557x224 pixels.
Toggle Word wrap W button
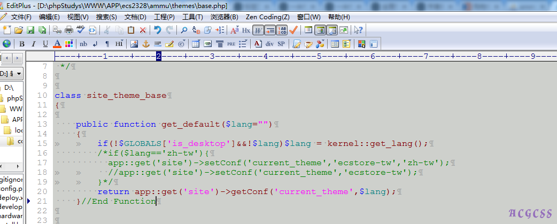pos(258,30)
